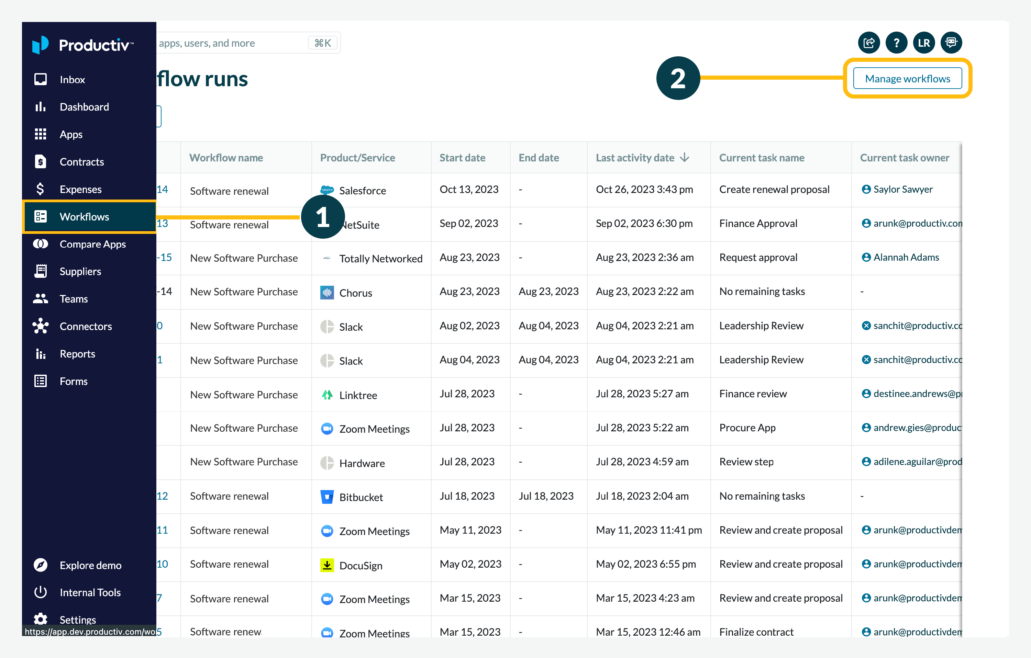Viewport: 1031px width, 658px height.
Task: Open Alannah Adams owner link
Action: [x=906, y=257]
